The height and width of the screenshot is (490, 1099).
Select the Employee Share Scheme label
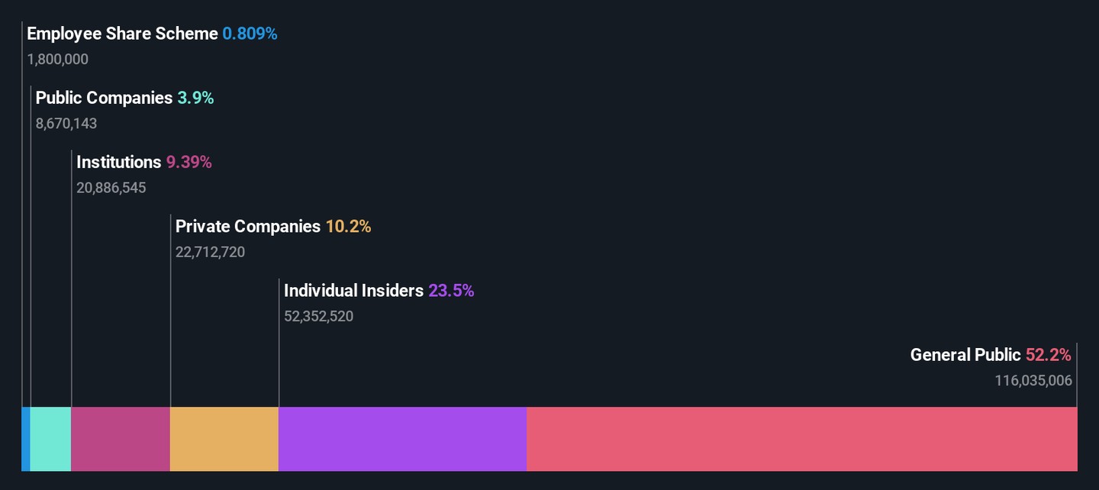point(122,34)
